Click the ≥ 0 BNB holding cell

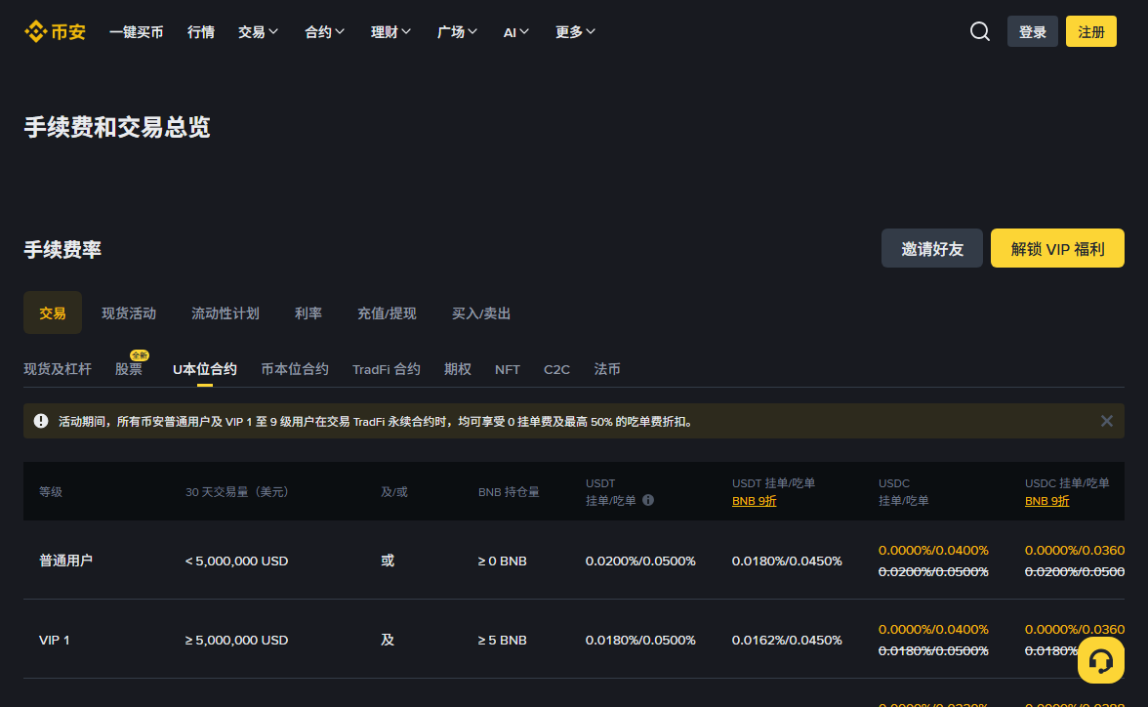pos(502,561)
